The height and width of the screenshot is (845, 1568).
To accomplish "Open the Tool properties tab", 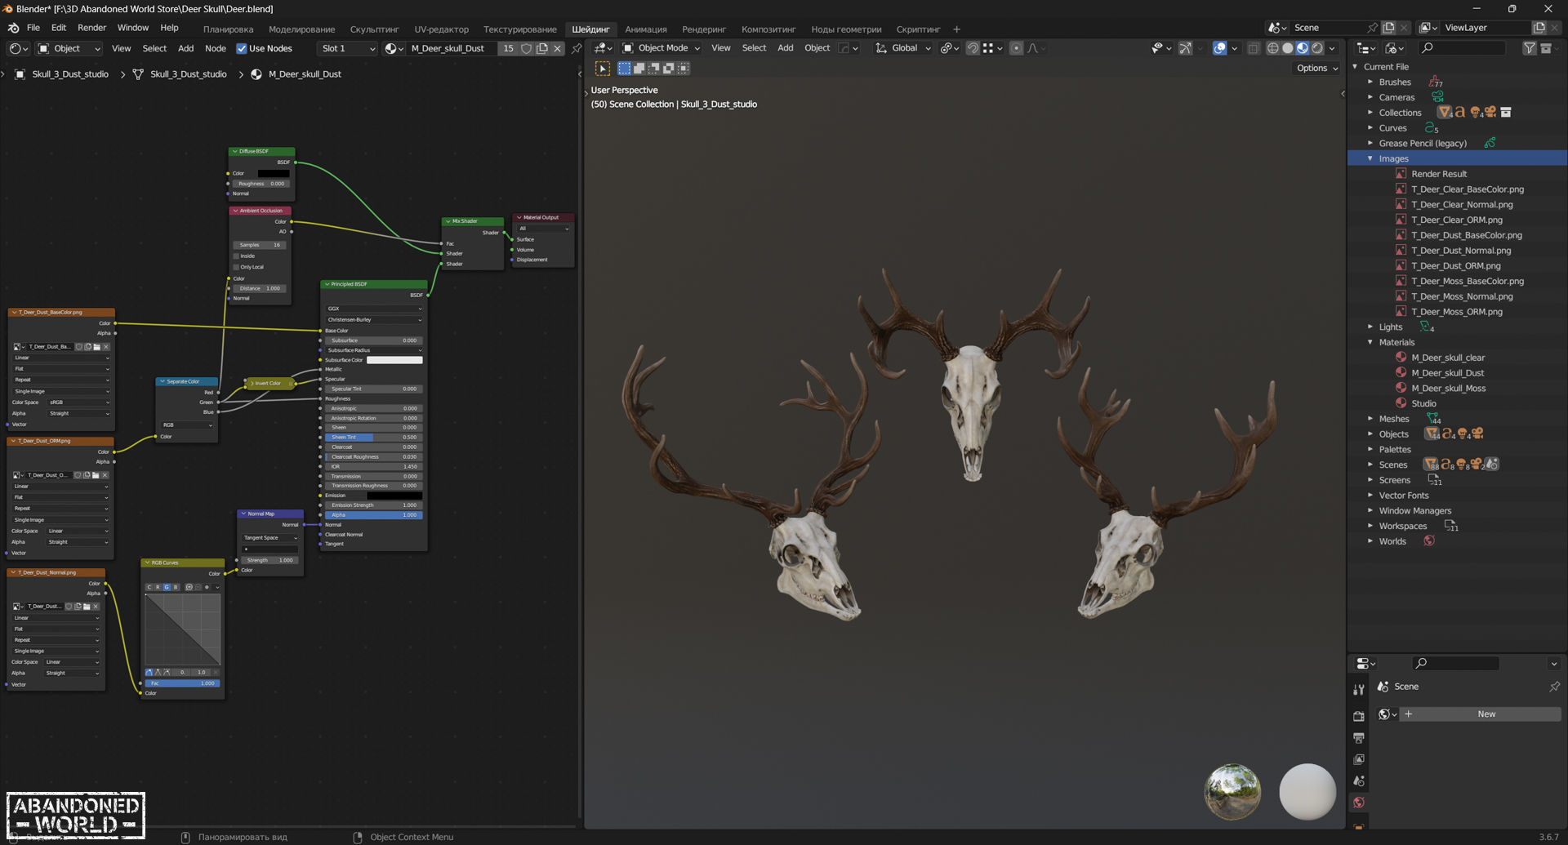I will (x=1359, y=690).
